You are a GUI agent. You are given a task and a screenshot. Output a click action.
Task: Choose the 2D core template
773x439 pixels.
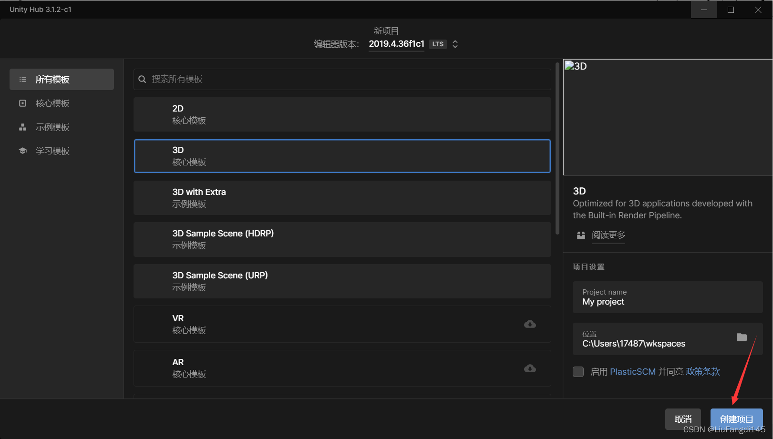pyautogui.click(x=342, y=114)
